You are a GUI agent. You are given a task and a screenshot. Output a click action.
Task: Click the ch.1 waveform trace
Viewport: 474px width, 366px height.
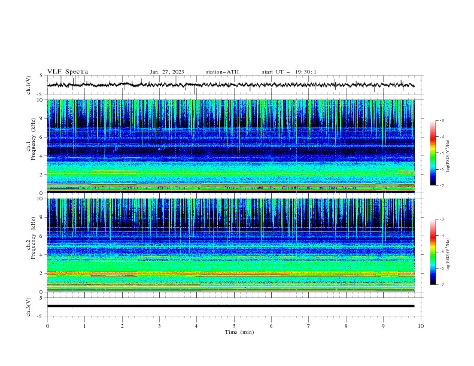coord(230,85)
